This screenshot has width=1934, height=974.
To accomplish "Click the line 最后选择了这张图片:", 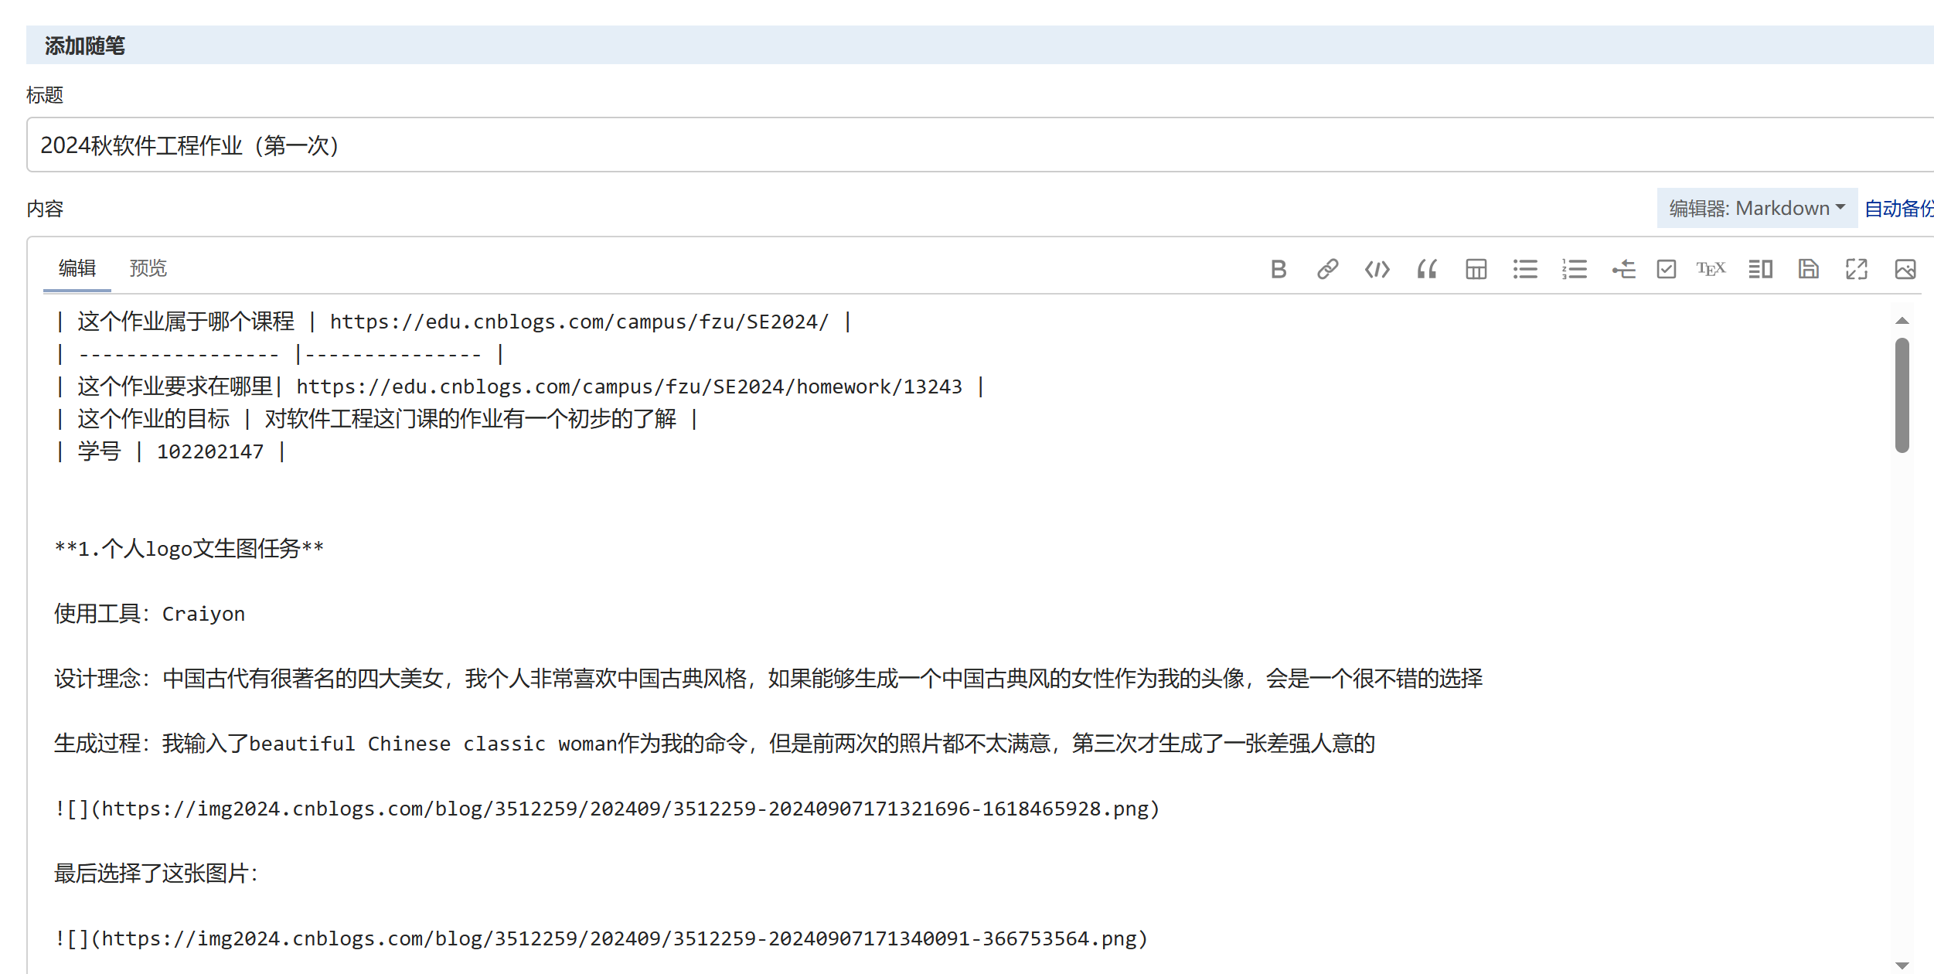I will click(x=156, y=874).
